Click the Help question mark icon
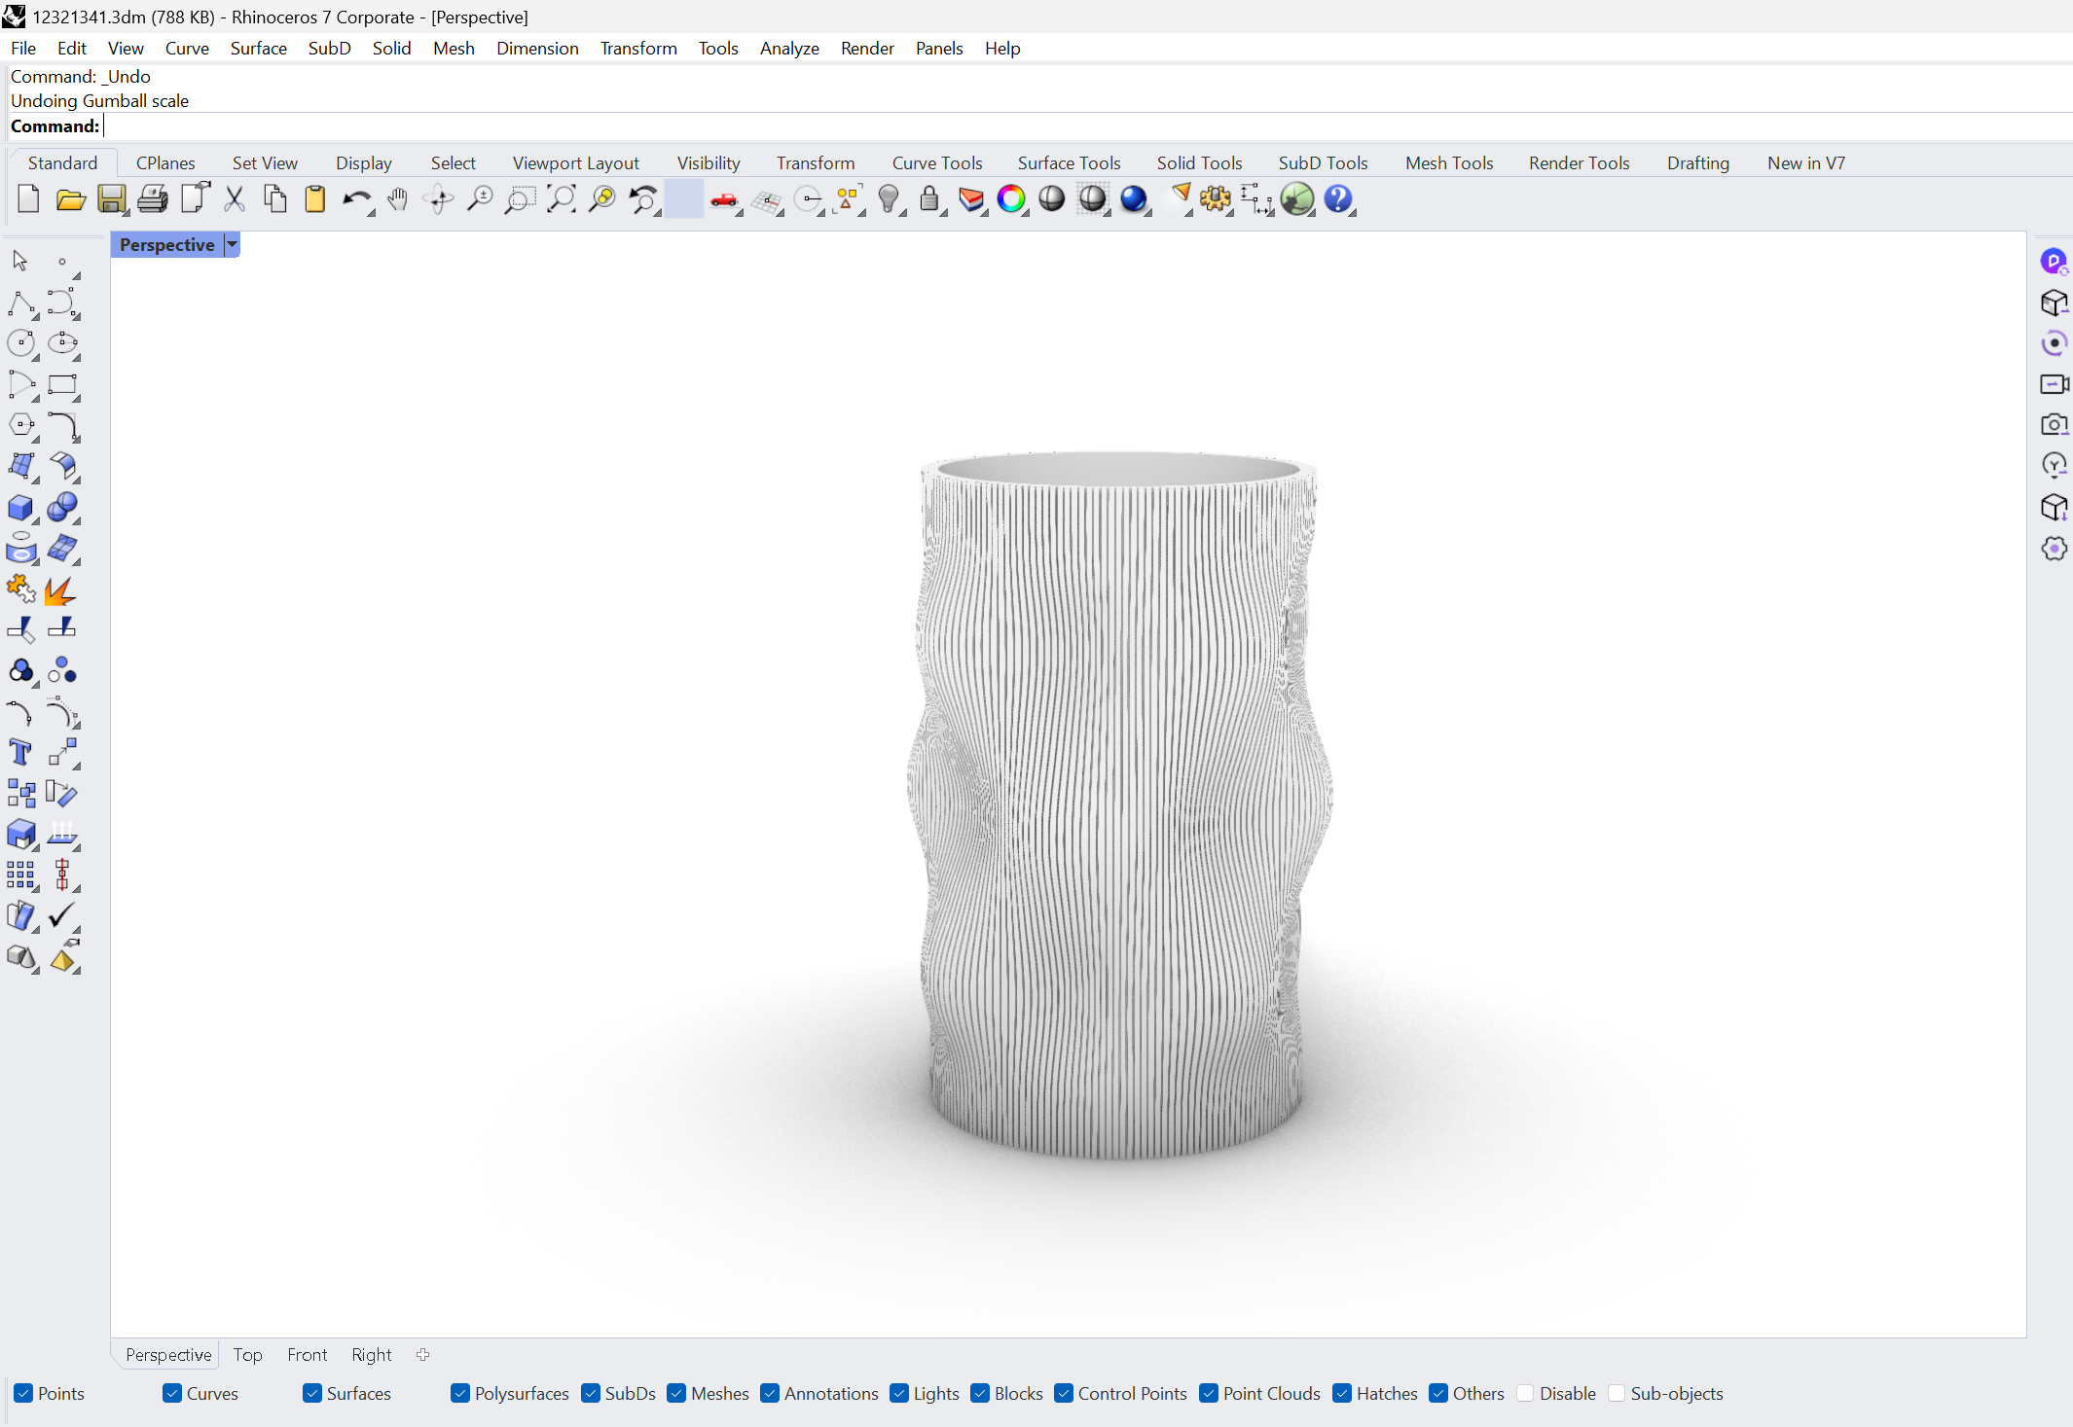This screenshot has height=1427, width=2073. (1338, 199)
